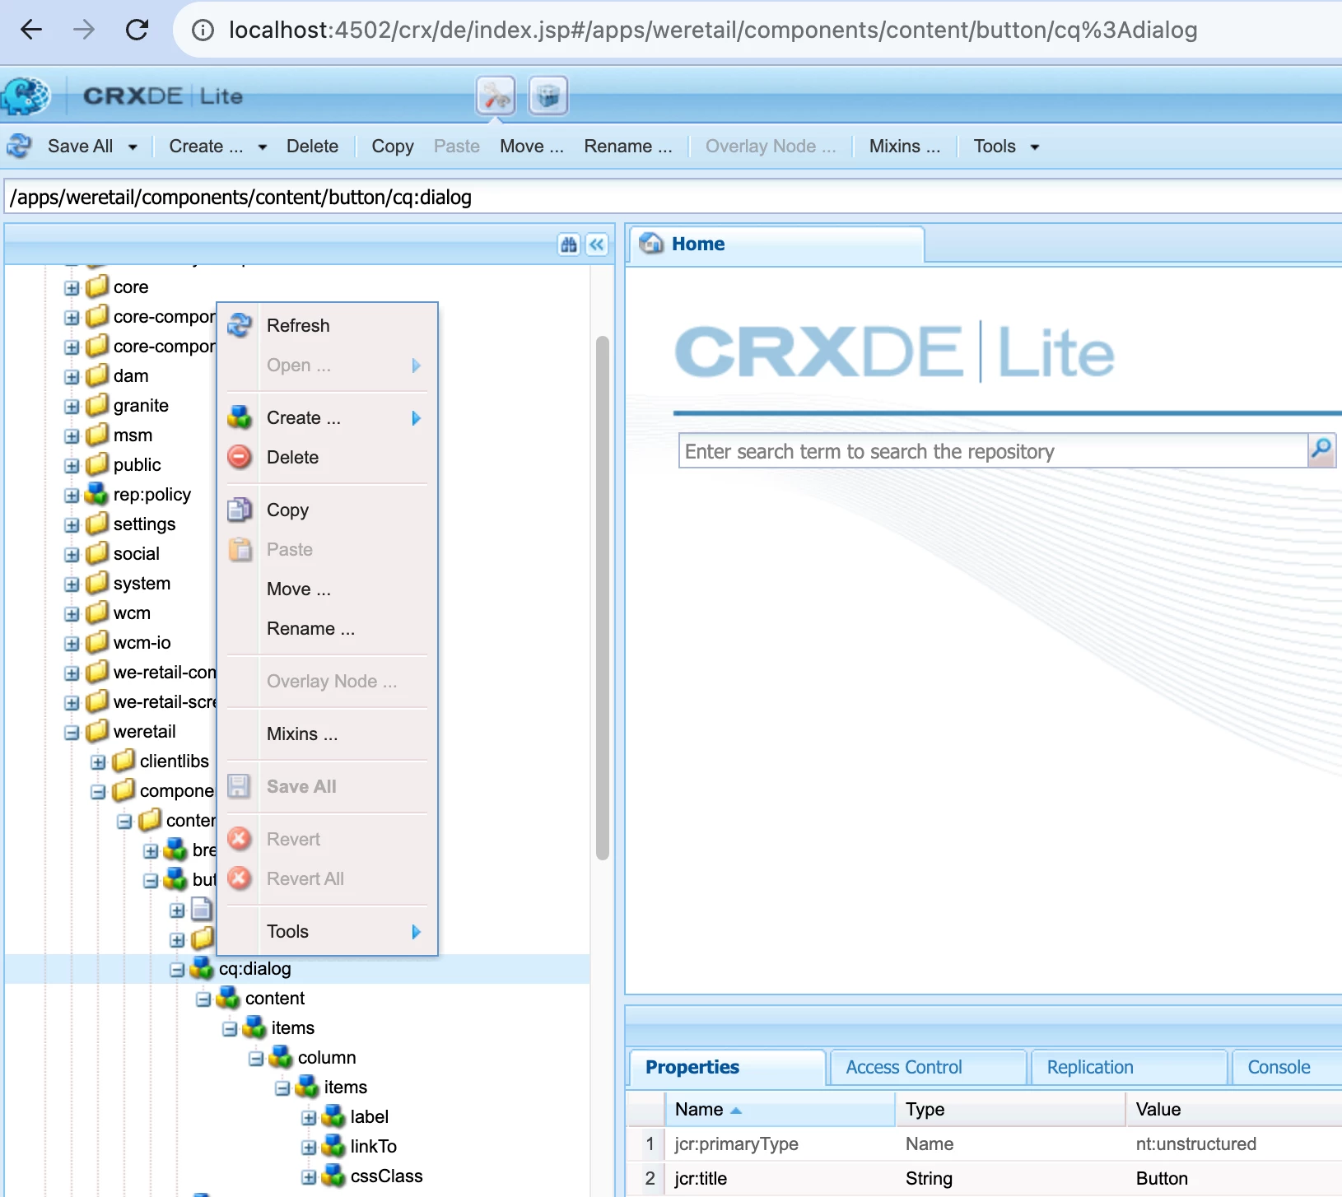Open the package box icon in header
The width and height of the screenshot is (1342, 1197).
pyautogui.click(x=548, y=96)
